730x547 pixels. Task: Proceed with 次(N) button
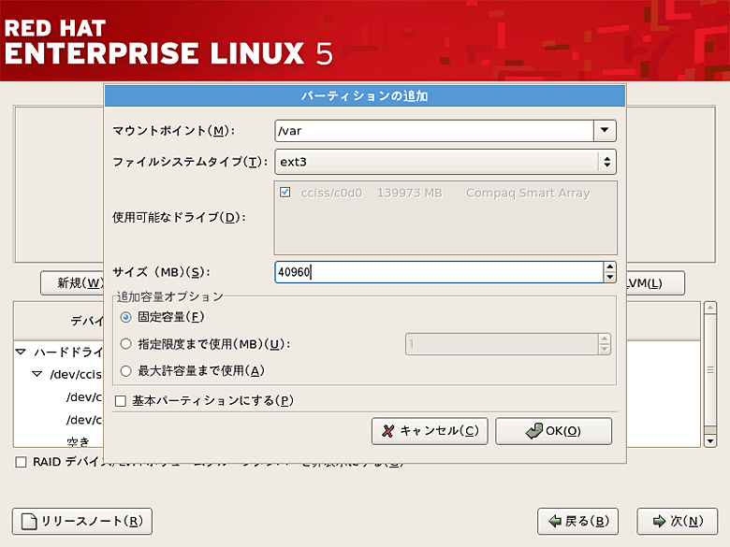[x=678, y=522]
